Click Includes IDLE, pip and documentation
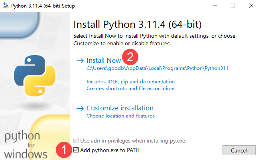Viewport: 260px width, 160px height. click(x=131, y=82)
